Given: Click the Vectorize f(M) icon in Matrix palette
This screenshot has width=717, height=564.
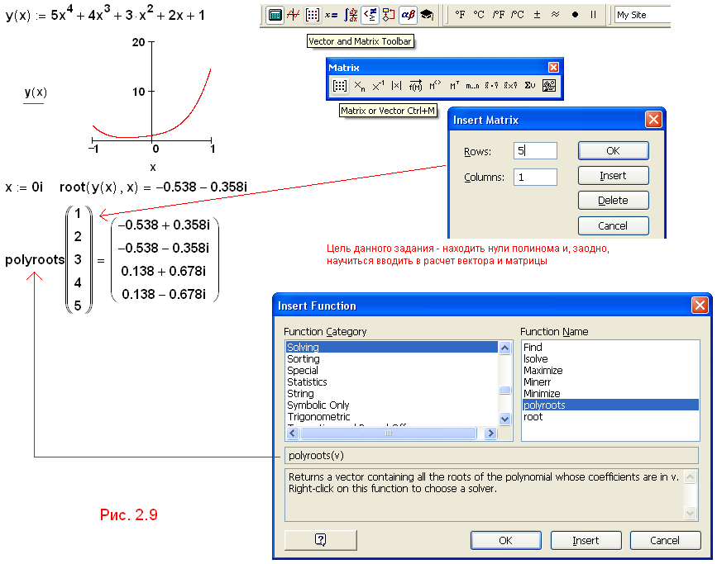Looking at the screenshot, I should pyautogui.click(x=416, y=85).
